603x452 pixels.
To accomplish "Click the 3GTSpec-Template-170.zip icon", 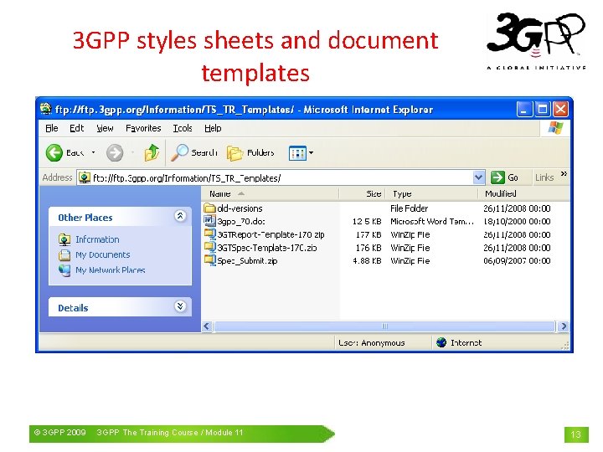I will 209,247.
